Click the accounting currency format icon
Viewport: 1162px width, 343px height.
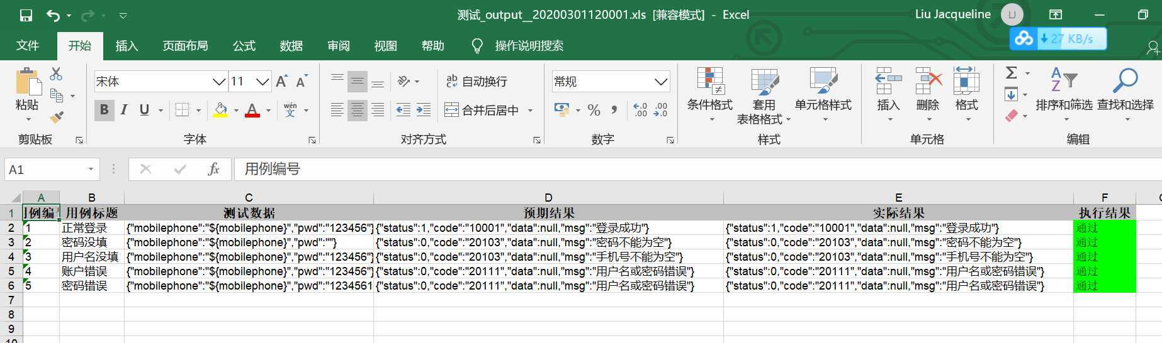(x=561, y=110)
